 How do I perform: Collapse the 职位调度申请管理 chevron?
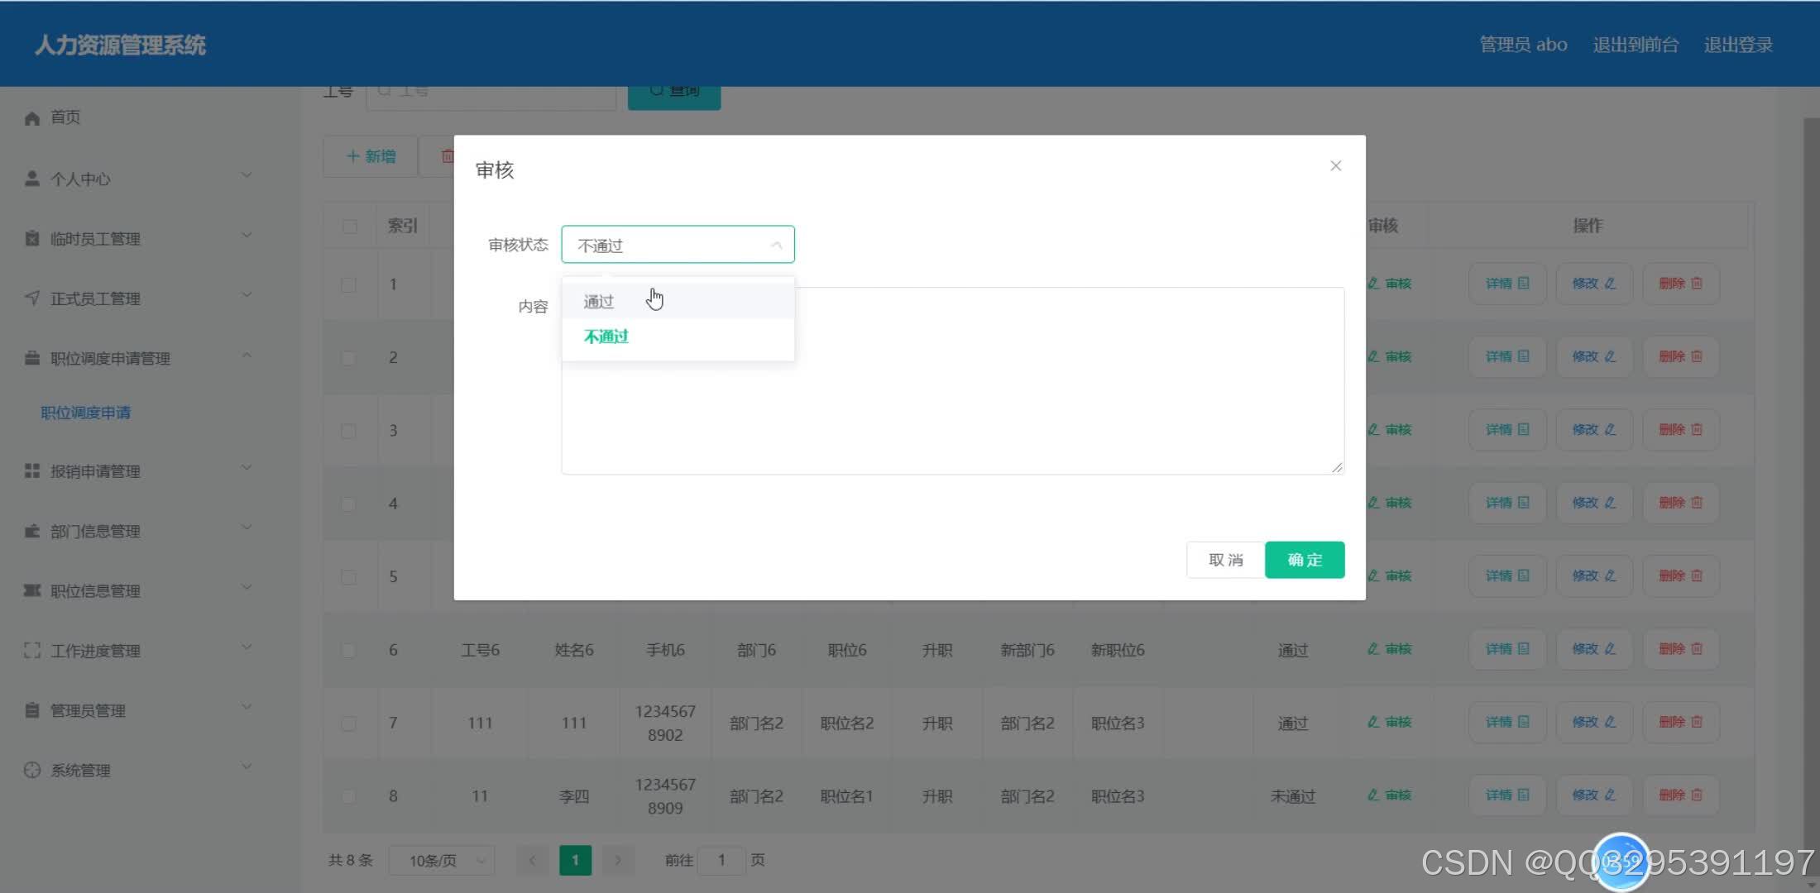[246, 356]
